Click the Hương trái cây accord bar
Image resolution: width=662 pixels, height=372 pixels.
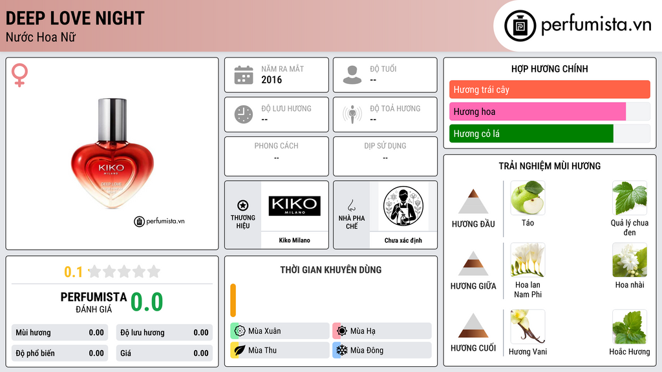(x=550, y=89)
